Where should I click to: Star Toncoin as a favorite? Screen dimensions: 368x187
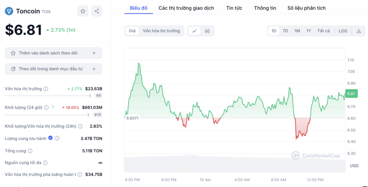pyautogui.click(x=83, y=11)
